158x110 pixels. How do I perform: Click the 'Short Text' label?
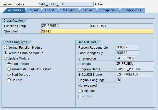pos(11,31)
